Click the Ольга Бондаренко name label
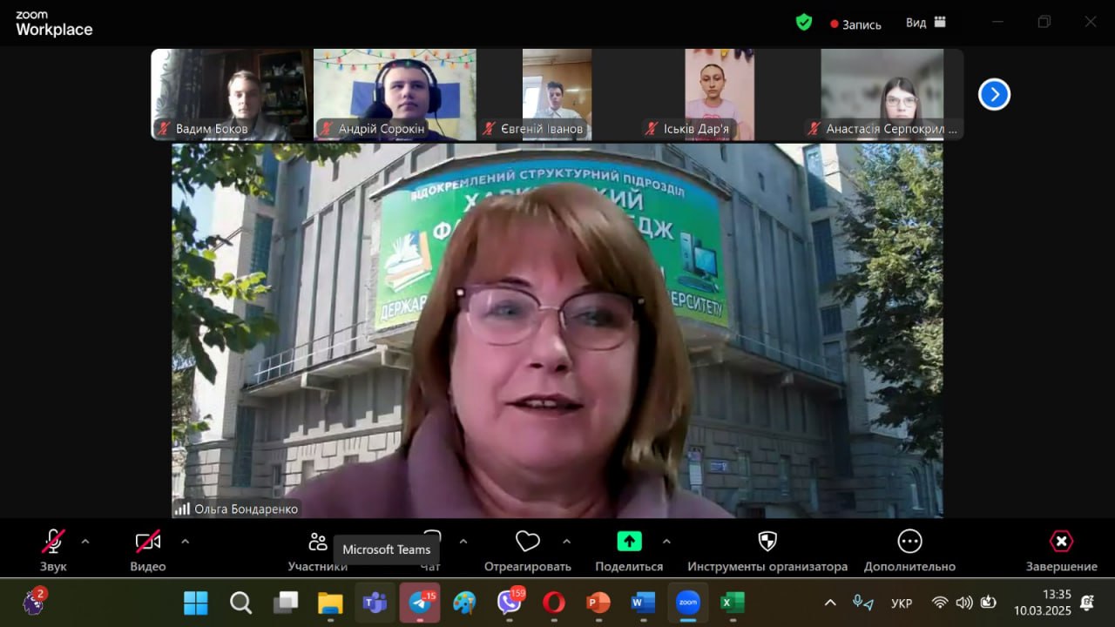The width and height of the screenshot is (1115, 627). [x=247, y=509]
